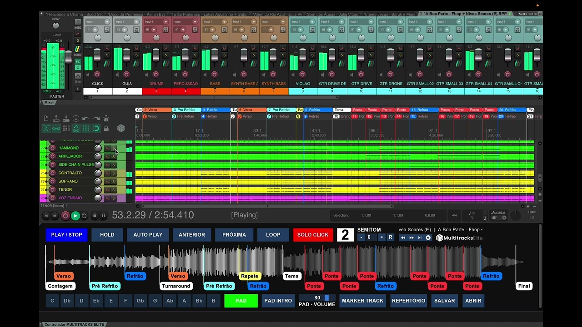
Task: Switch to 'Clamo Jesus' project tab
Action: point(389,14)
